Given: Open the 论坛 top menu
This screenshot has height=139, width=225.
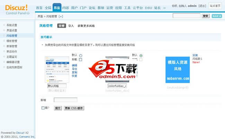Looking at the screenshot, I should (x=92, y=8).
